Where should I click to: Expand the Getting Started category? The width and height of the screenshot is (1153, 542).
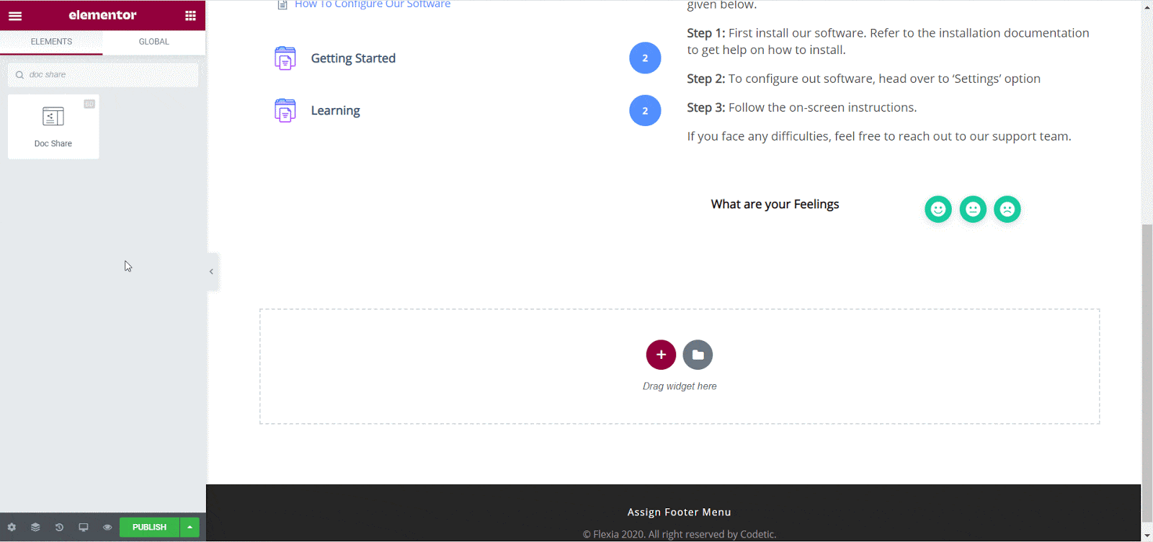point(353,58)
